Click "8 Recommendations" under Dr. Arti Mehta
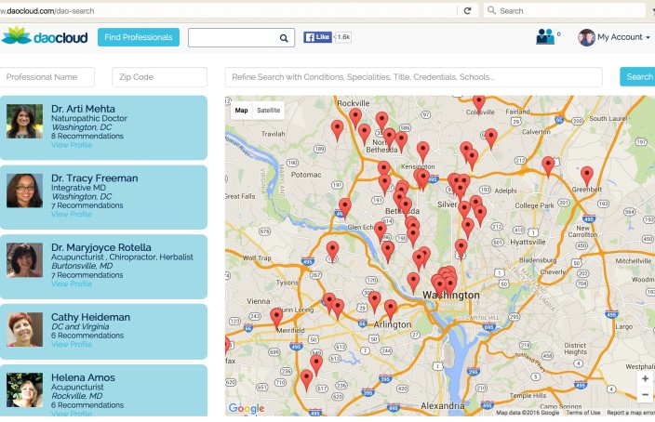Image resolution: width=655 pixels, height=422 pixels. pyautogui.click(x=87, y=136)
